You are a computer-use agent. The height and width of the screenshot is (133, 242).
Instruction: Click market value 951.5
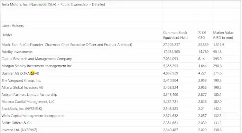pos(217,52)
